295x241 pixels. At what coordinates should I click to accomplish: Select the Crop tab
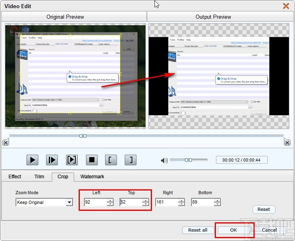pos(63,177)
